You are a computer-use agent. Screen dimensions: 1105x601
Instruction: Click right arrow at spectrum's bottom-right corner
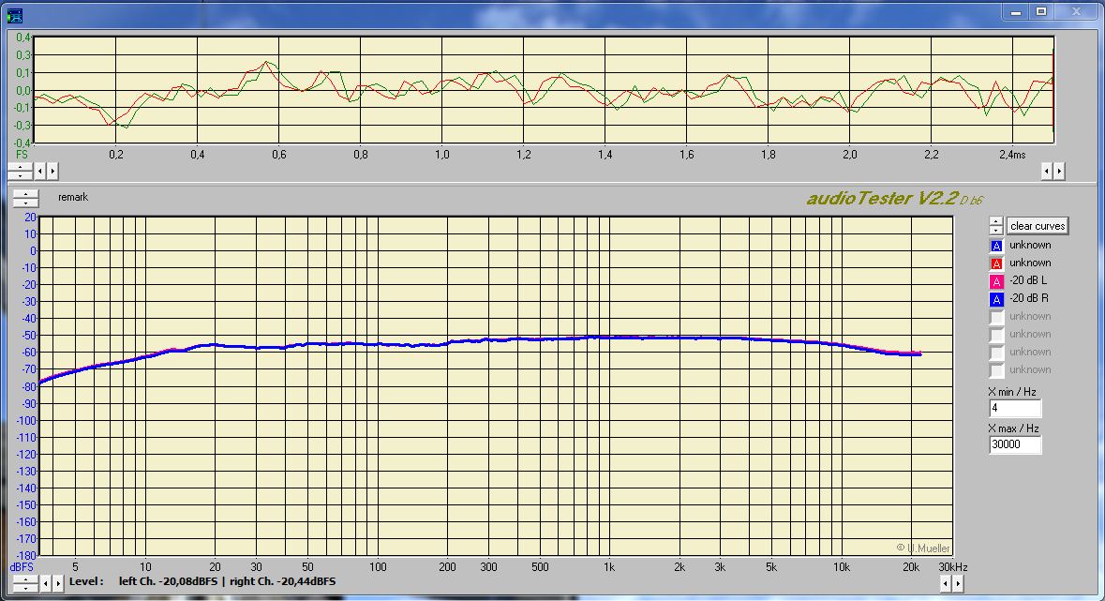[x=958, y=583]
